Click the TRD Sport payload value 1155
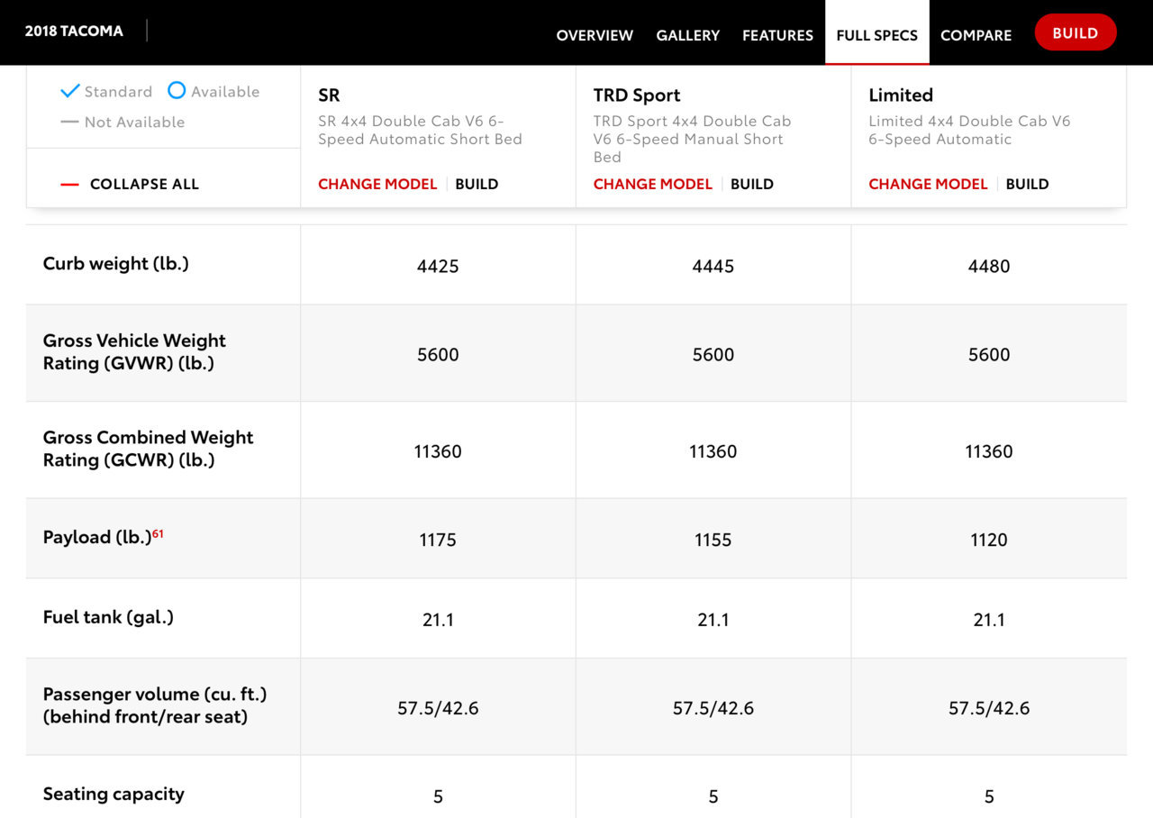The height and width of the screenshot is (818, 1153). point(713,540)
